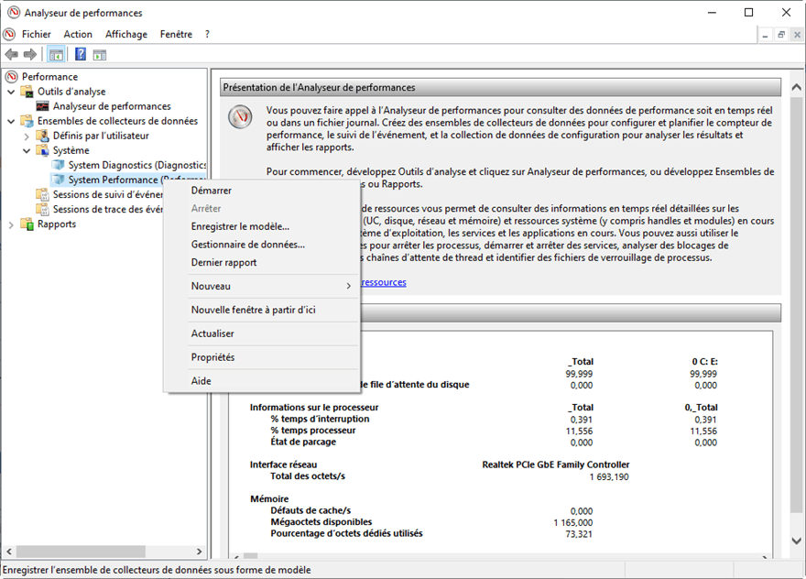Click the '1 693,190' value
This screenshot has height=579, width=806.
pyautogui.click(x=609, y=476)
